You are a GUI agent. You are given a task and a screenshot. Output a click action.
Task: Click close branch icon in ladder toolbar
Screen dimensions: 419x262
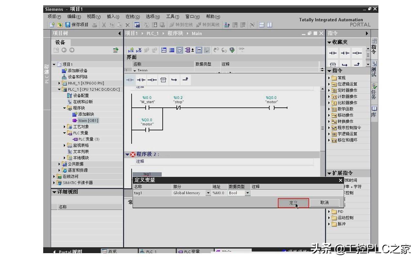[185, 80]
